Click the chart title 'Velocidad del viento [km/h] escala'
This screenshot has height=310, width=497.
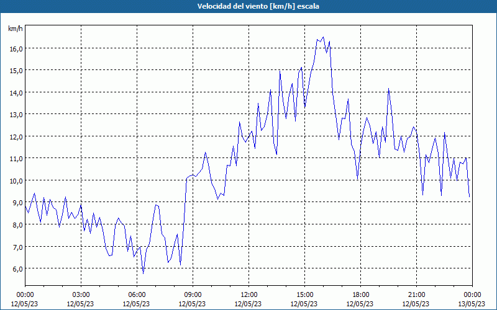click(x=258, y=6)
